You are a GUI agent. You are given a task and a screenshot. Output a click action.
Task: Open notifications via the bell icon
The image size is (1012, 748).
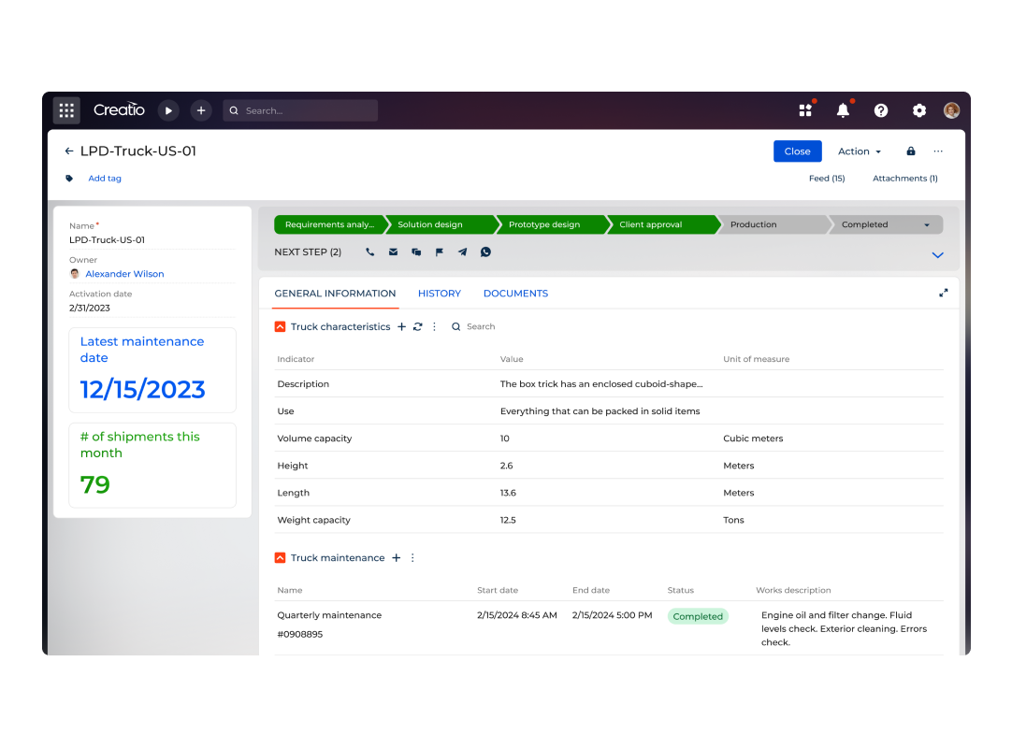coord(842,109)
